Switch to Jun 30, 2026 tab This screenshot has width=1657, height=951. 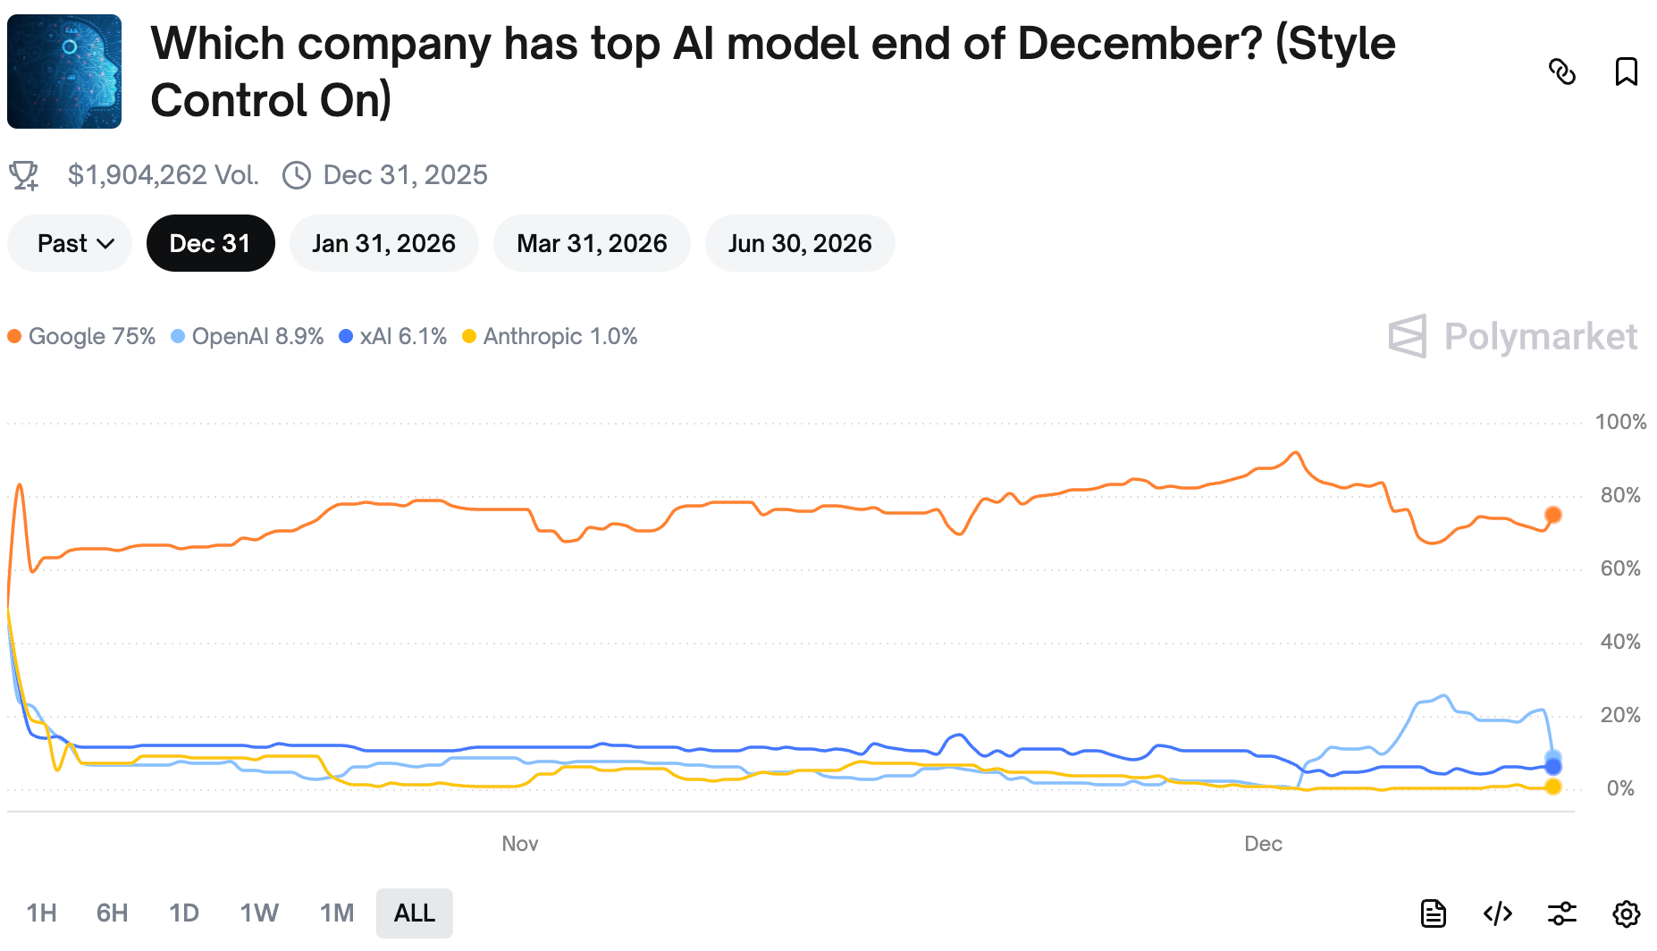point(799,243)
